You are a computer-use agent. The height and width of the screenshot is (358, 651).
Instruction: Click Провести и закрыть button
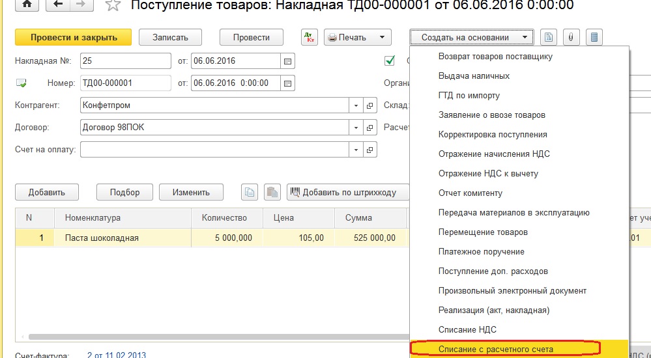click(x=74, y=37)
